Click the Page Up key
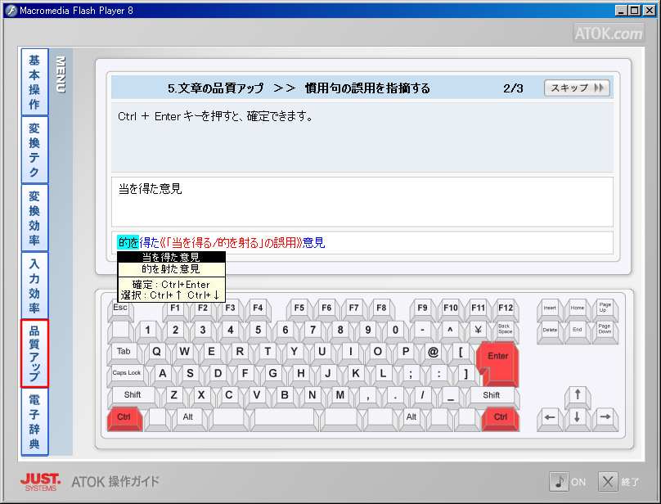661x504 pixels. click(605, 309)
